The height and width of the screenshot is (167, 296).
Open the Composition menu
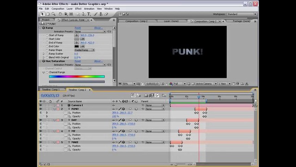tap(58, 9)
